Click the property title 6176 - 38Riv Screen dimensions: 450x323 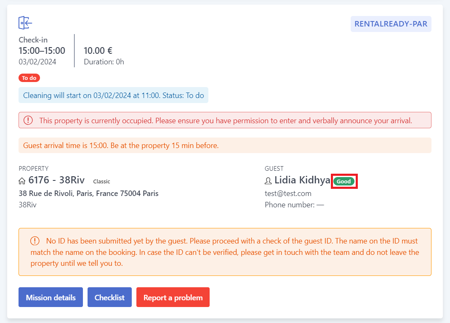pyautogui.click(x=56, y=180)
